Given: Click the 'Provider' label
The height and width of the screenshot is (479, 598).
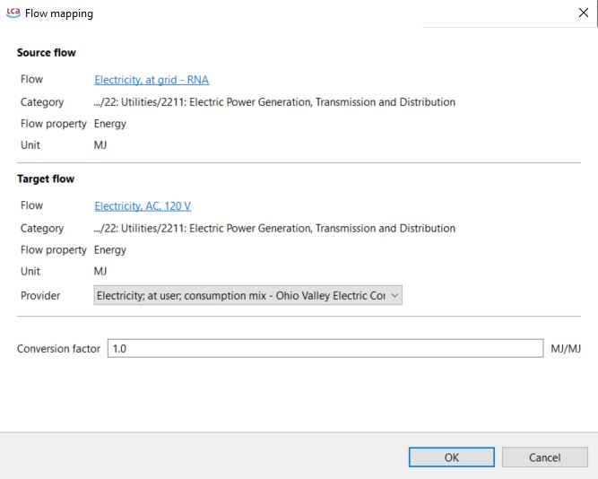Looking at the screenshot, I should click(x=40, y=295).
